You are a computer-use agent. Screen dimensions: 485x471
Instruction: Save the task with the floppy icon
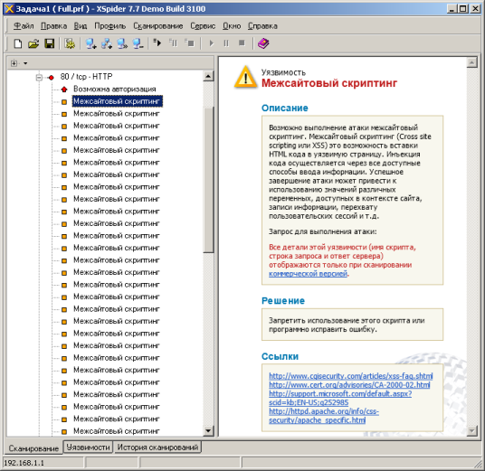tap(49, 43)
